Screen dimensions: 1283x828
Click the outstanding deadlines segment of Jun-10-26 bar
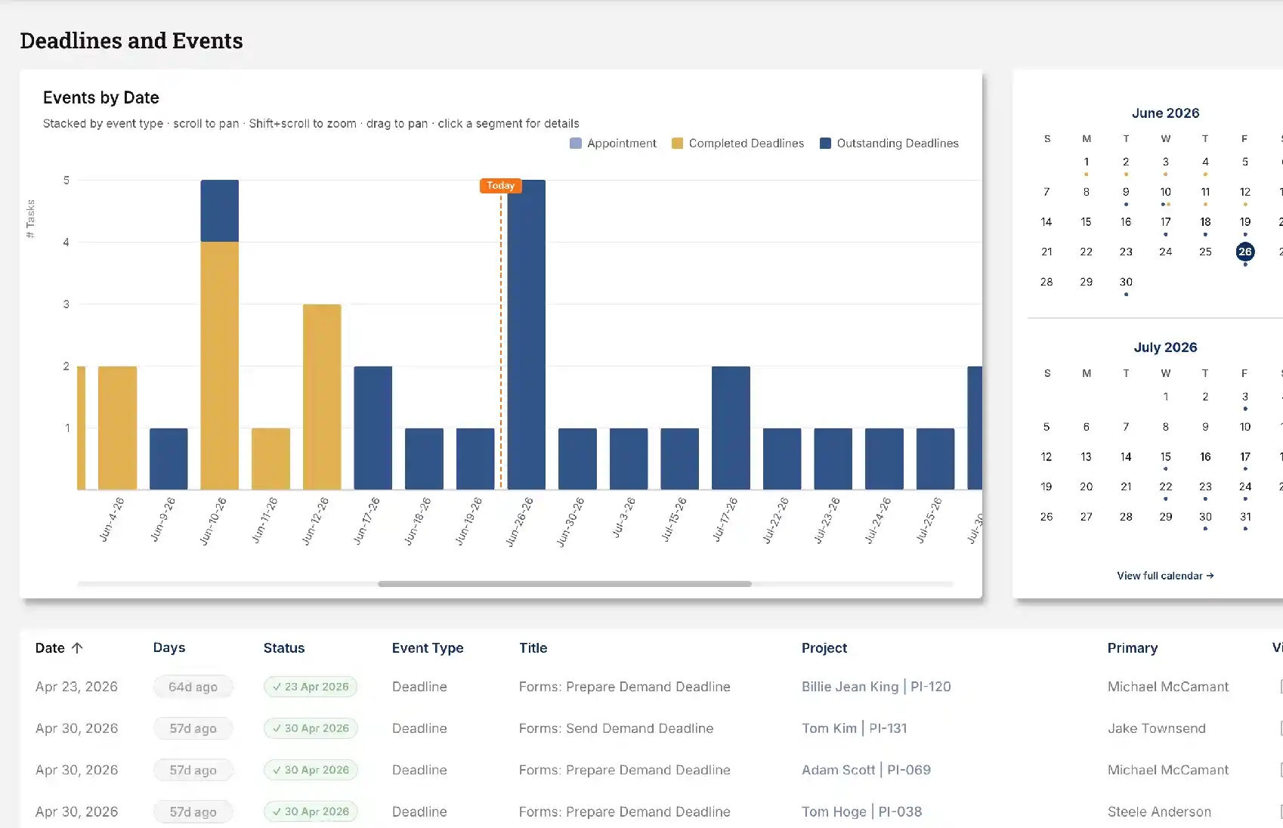(x=219, y=211)
